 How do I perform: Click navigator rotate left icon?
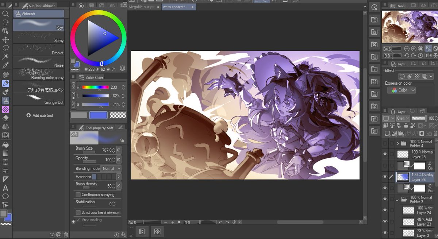[407, 55]
